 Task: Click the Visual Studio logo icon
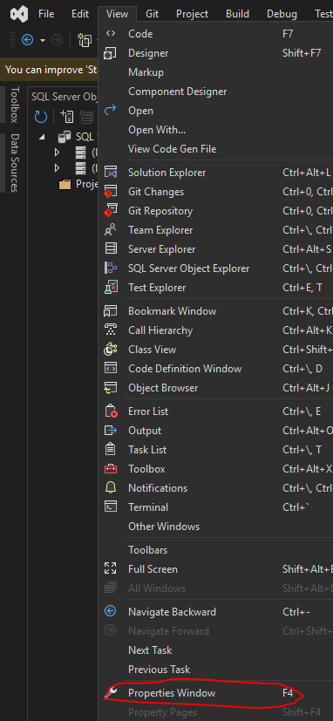[19, 14]
